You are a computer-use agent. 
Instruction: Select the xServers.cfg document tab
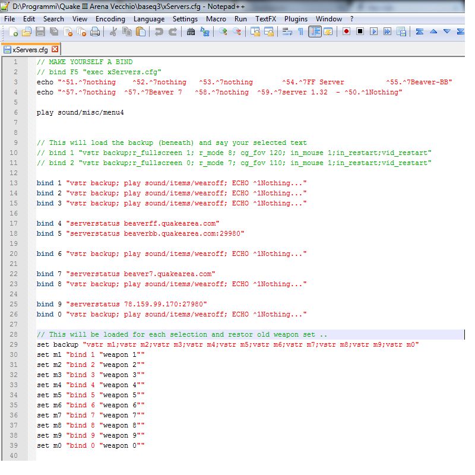(x=30, y=49)
